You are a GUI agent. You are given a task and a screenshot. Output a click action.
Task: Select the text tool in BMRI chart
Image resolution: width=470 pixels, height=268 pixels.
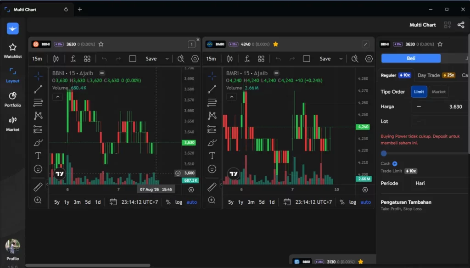(212, 156)
